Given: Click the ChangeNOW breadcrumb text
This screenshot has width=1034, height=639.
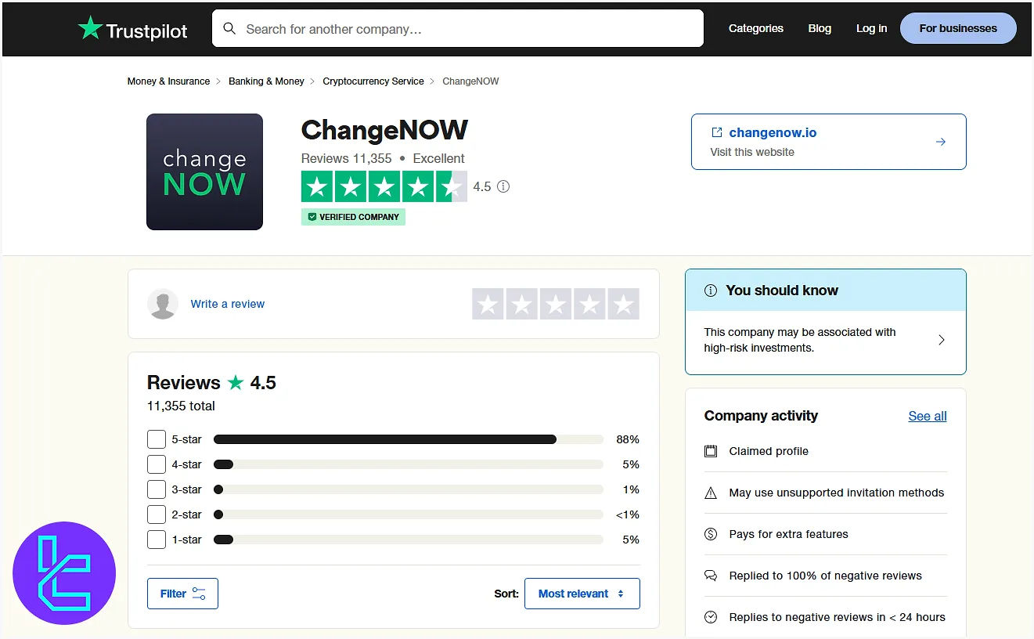Looking at the screenshot, I should pos(470,81).
